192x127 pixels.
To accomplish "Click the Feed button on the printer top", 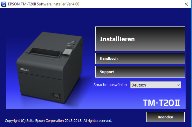I will click(72, 46).
